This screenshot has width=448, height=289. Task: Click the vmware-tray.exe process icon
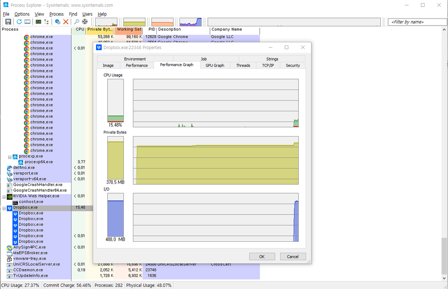coord(10,259)
